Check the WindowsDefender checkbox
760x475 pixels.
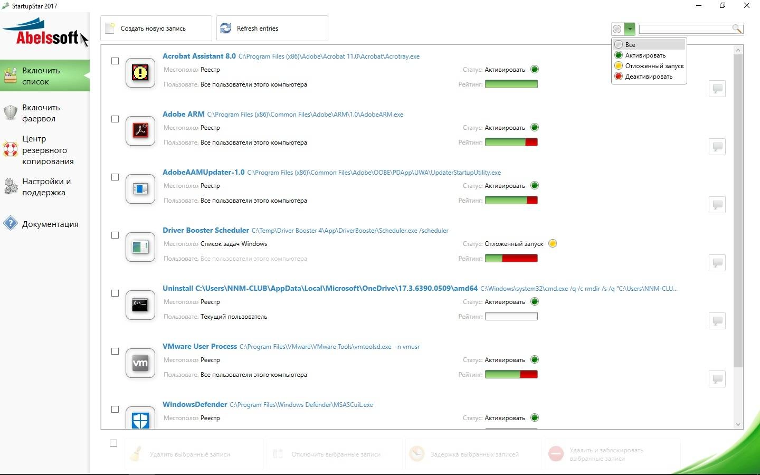(115, 409)
